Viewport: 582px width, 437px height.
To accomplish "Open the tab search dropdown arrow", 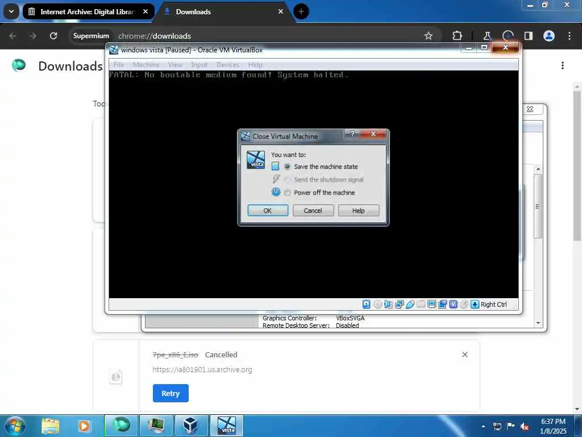I will (x=11, y=11).
